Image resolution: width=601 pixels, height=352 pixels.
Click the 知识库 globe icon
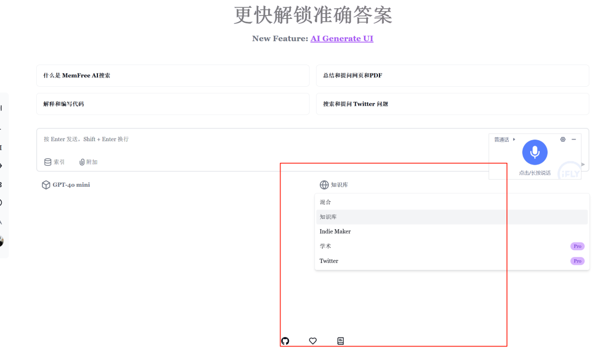pos(324,185)
